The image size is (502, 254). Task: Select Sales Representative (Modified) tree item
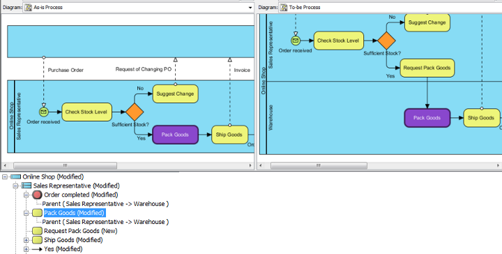pos(76,186)
